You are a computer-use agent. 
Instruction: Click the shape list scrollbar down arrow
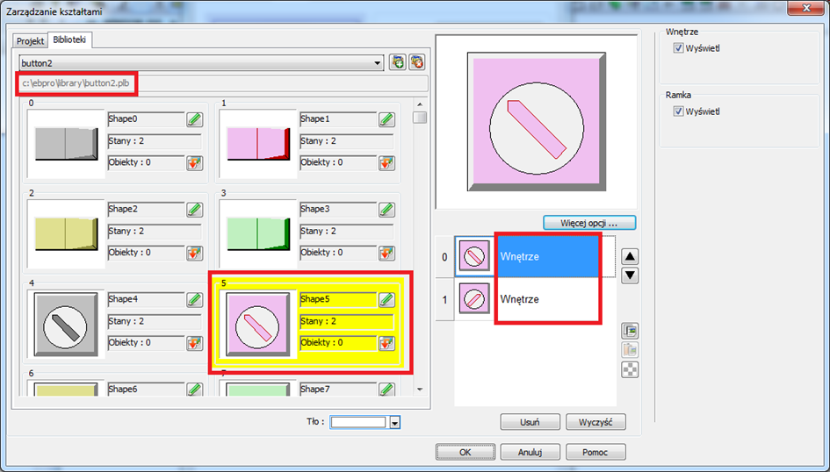pos(420,390)
